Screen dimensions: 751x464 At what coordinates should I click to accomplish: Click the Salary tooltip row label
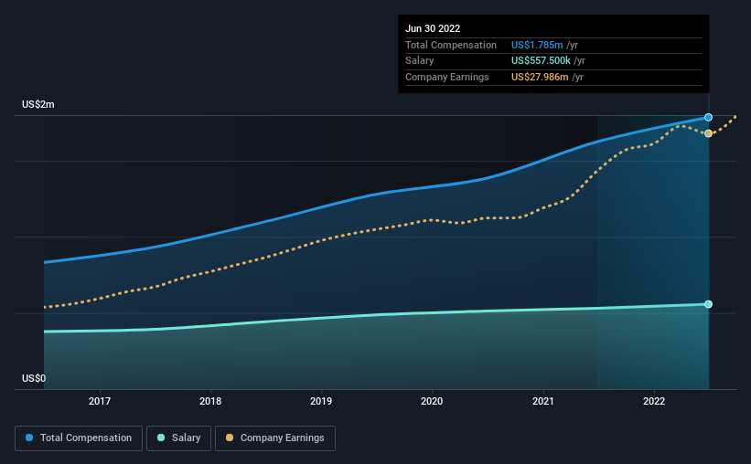pyautogui.click(x=420, y=61)
